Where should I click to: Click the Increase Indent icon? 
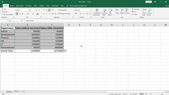55,14
